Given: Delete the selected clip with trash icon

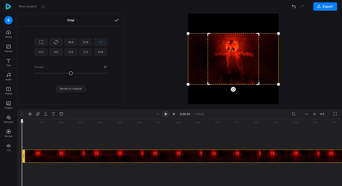Looking at the screenshot, I should point(61,114).
